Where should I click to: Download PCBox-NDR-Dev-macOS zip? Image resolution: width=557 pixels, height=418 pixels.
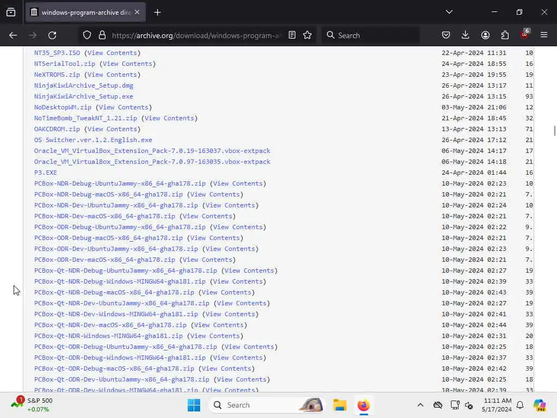pyautogui.click(x=104, y=216)
